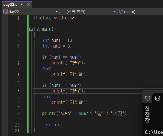This screenshot has width=163, height=136.
Task: Click the main() cube icon
Action: coord(121,12)
